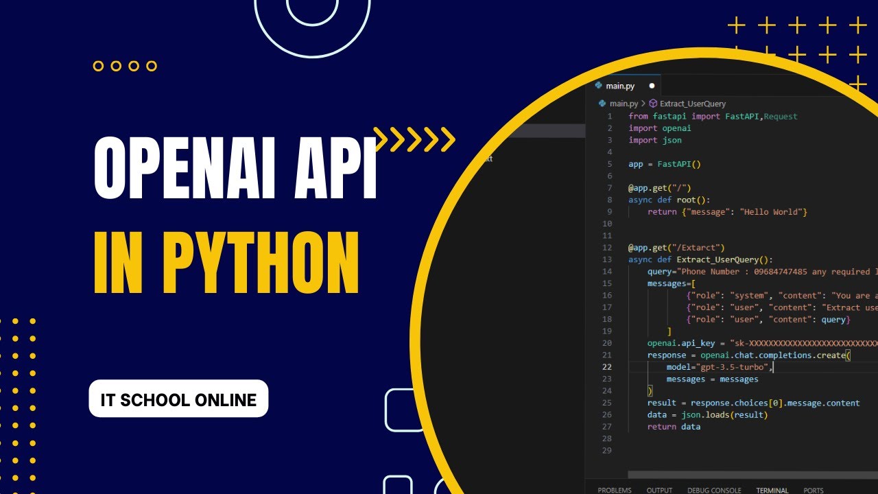Image resolution: width=878 pixels, height=494 pixels.
Task: Click the 'import json' line
Action: tap(655, 140)
